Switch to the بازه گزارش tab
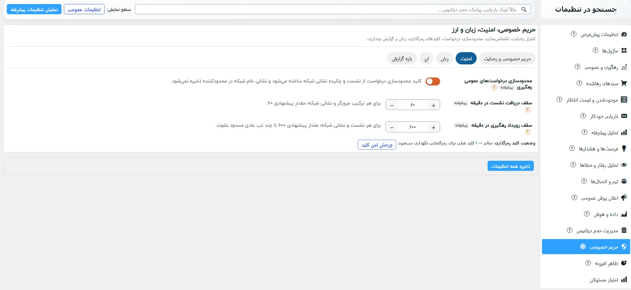This screenshot has width=631, height=290. 402,58
